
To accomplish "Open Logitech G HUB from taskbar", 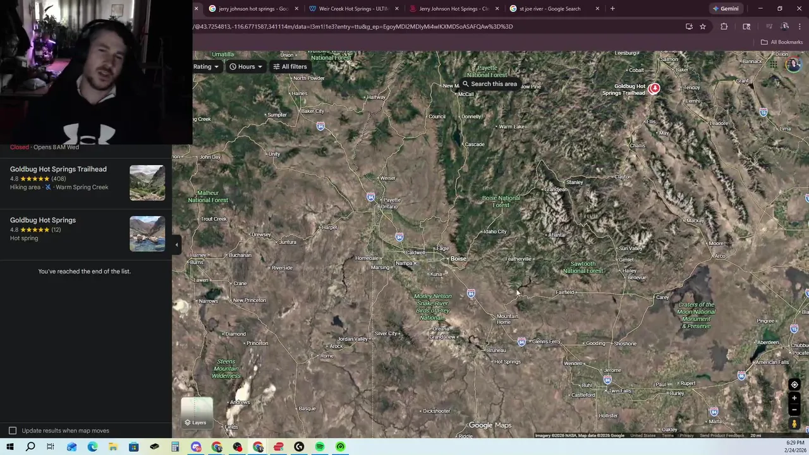I will coord(299,447).
